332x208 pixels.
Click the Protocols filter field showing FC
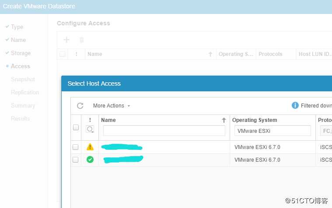(x=326, y=131)
